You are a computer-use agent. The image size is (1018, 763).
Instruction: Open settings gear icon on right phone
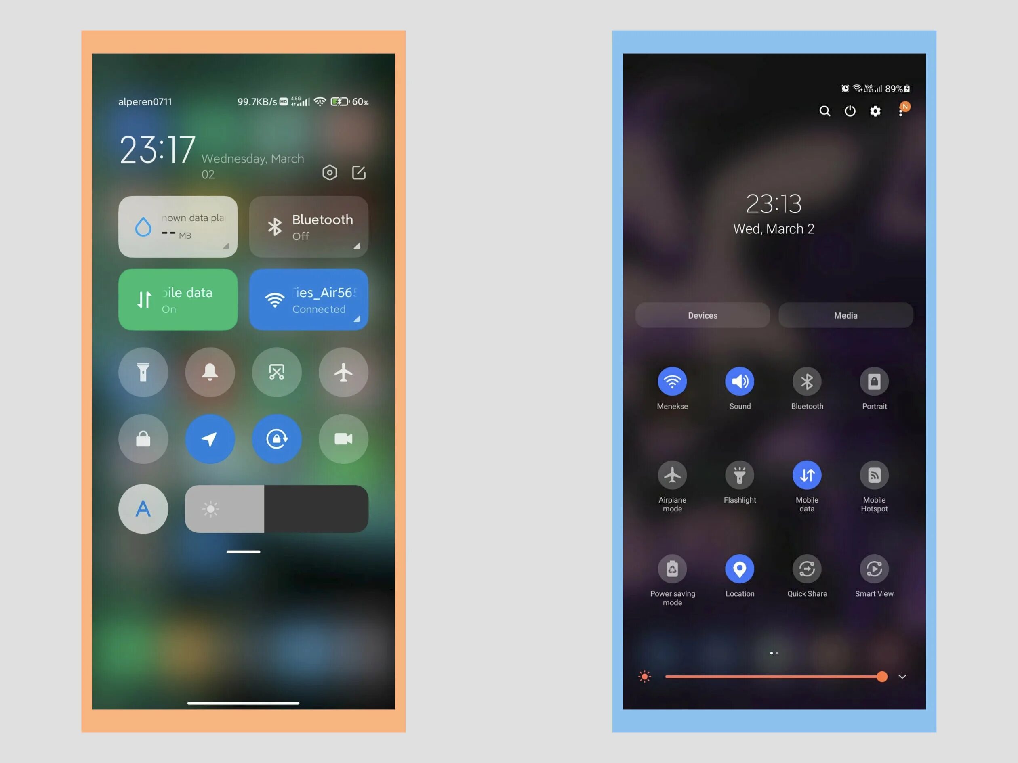point(874,111)
